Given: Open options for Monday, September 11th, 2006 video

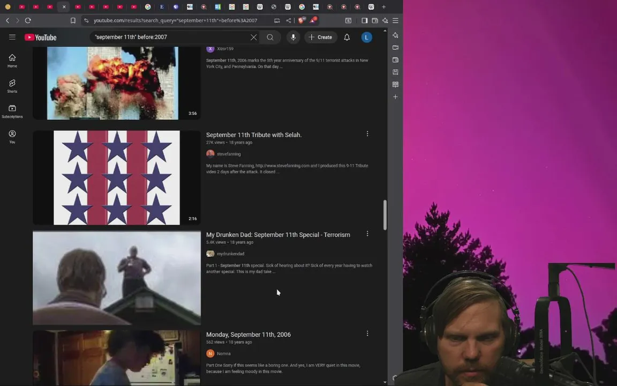Looking at the screenshot, I should click(x=367, y=333).
